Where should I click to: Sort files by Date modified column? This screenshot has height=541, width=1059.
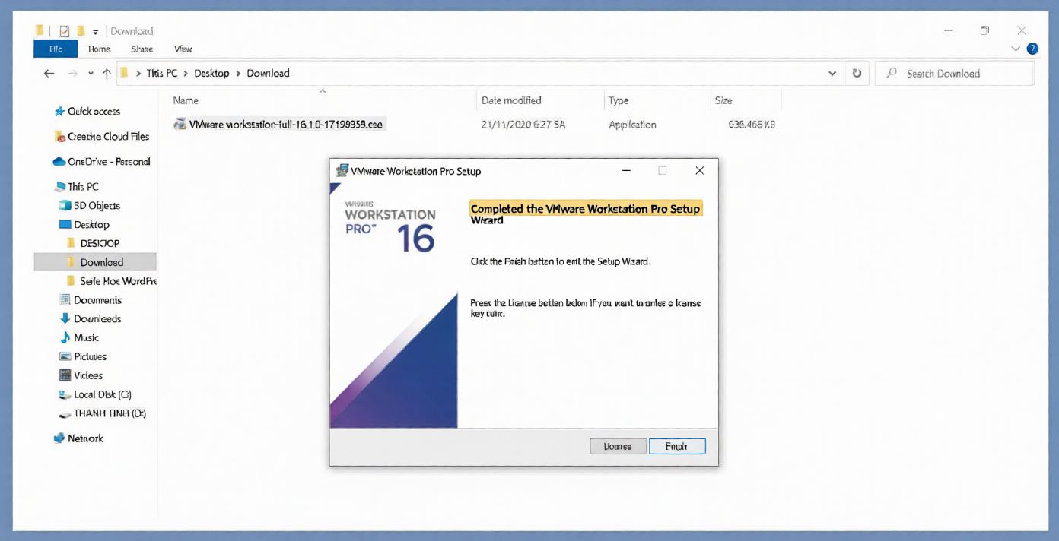pyautogui.click(x=511, y=100)
